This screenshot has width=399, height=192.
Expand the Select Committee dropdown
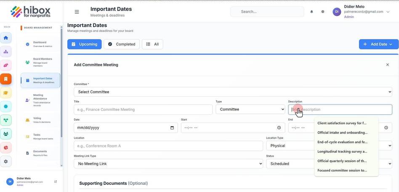point(233,92)
